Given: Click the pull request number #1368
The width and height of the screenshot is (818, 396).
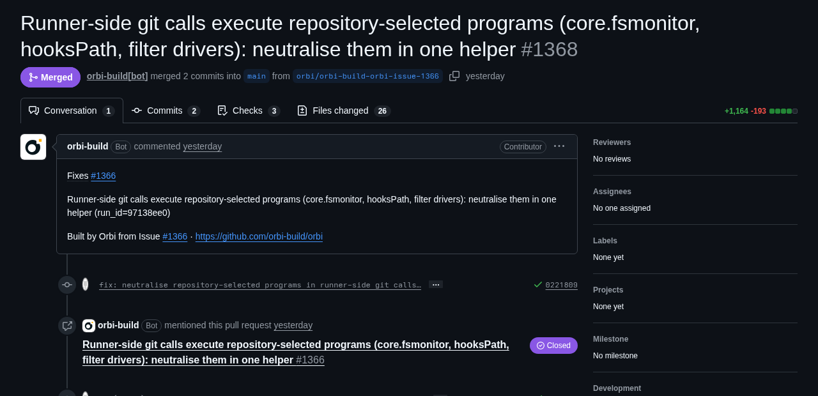Looking at the screenshot, I should coord(550,49).
